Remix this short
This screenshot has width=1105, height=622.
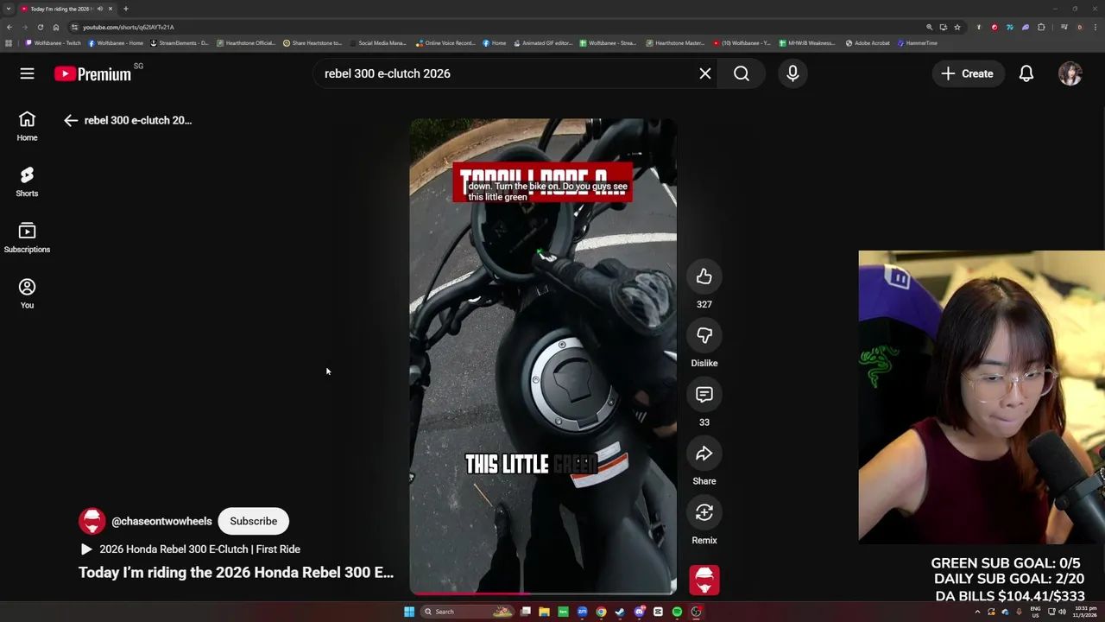[704, 512]
